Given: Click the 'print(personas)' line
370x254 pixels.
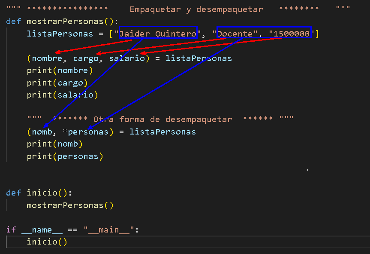Looking at the screenshot, I should click(x=65, y=156).
